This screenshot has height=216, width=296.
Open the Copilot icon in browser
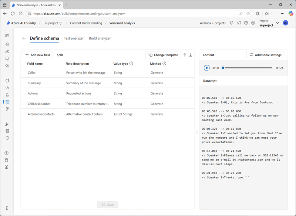(291, 14)
